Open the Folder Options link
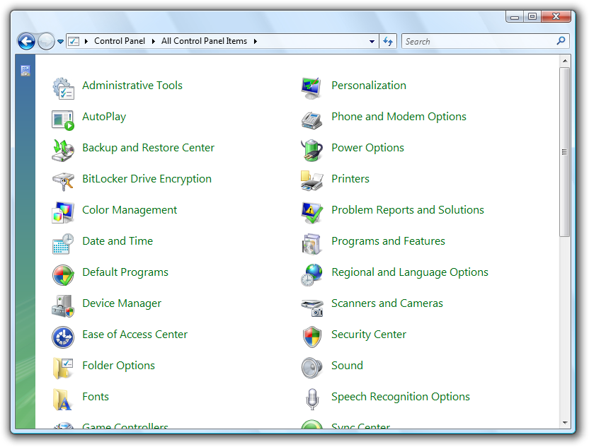The height and width of the screenshot is (447, 589). pos(118,366)
